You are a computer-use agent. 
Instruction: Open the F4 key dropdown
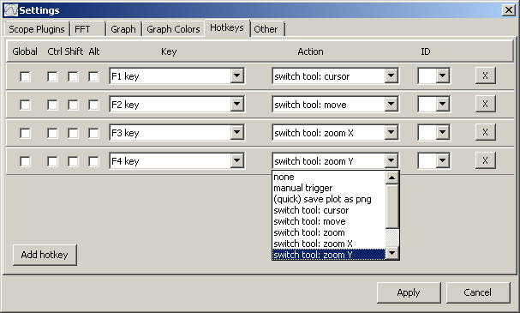click(x=176, y=161)
